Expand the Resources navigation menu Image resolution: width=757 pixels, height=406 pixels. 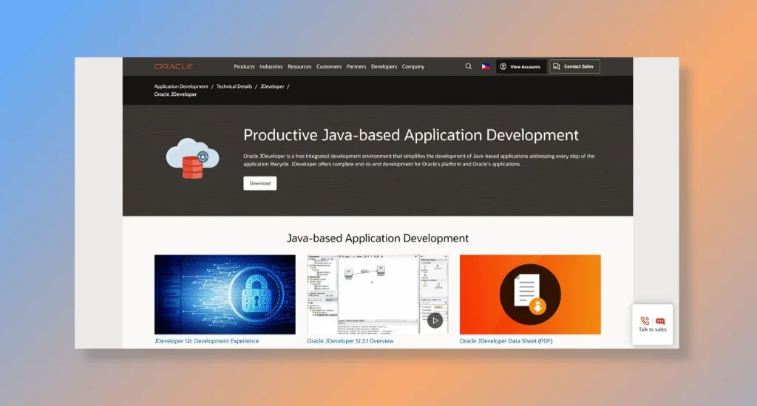pyautogui.click(x=299, y=66)
